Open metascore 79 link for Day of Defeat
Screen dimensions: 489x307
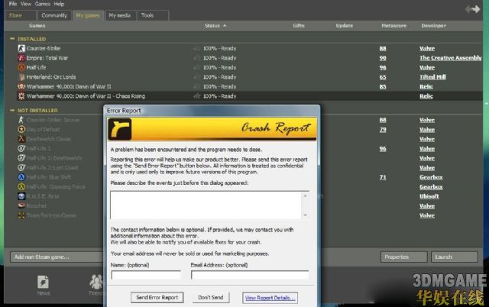[383, 129]
